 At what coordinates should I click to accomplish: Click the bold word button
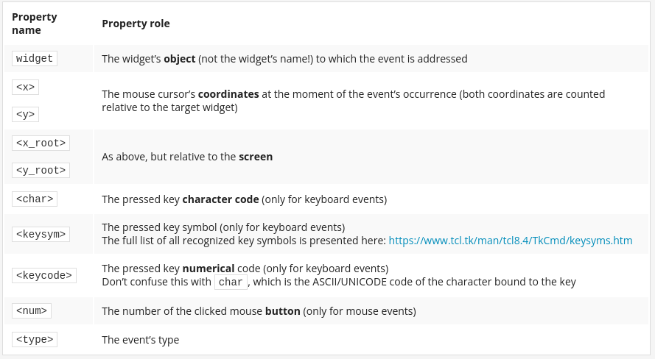point(282,311)
